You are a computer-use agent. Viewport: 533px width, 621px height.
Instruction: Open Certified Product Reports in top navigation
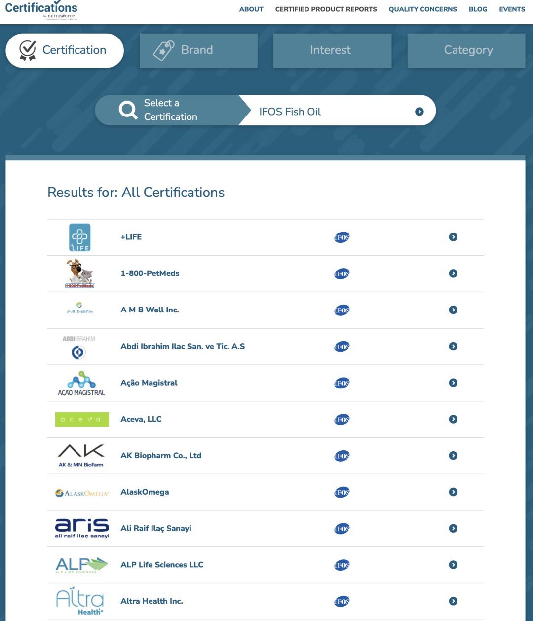[326, 9]
